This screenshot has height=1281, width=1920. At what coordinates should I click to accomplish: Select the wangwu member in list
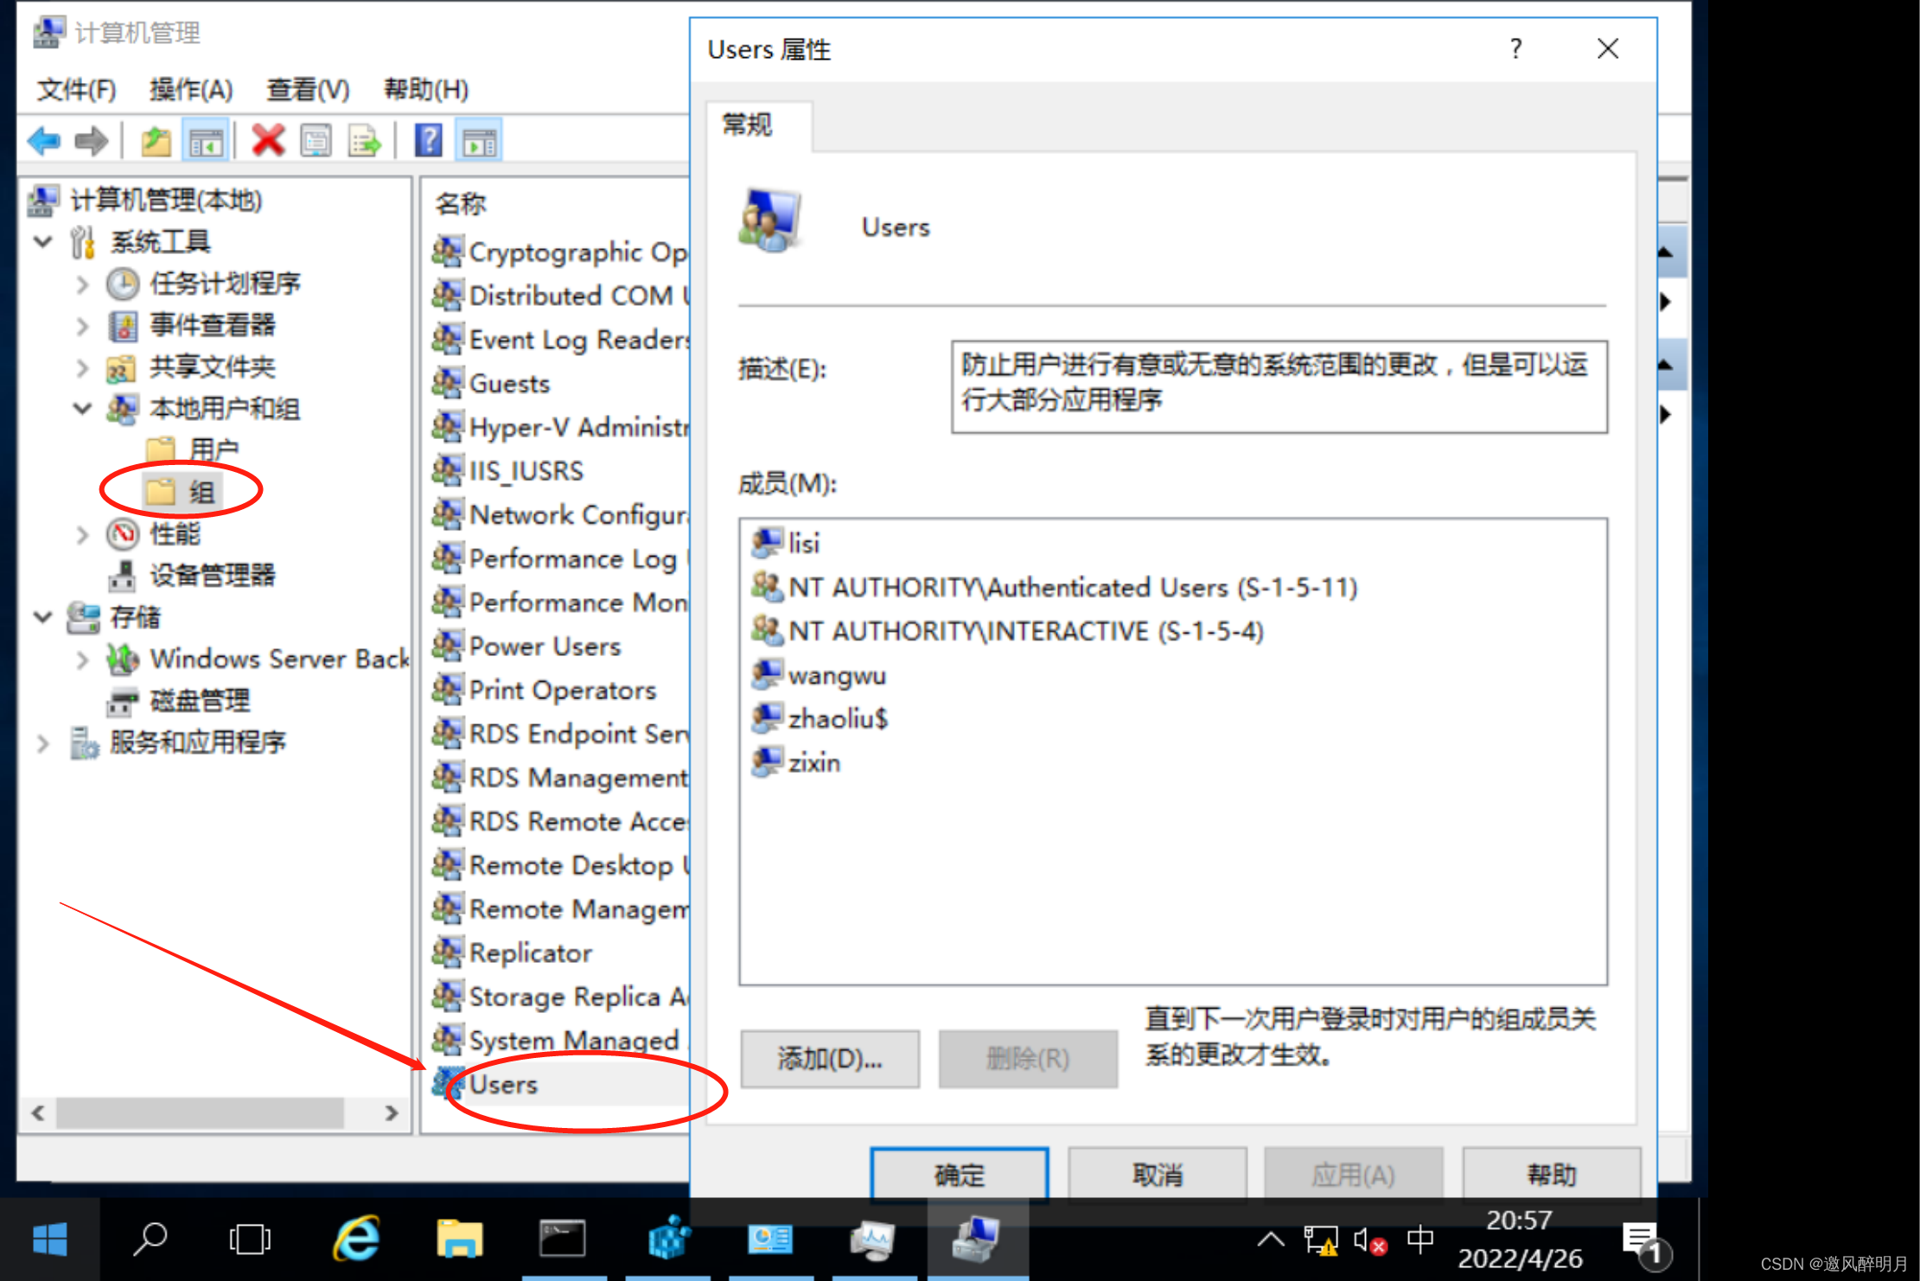(x=836, y=675)
